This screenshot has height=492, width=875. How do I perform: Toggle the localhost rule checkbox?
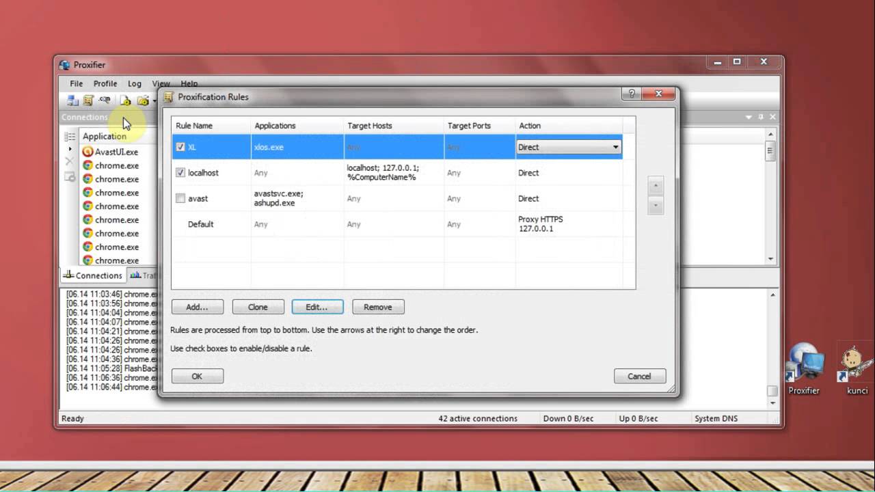click(180, 173)
